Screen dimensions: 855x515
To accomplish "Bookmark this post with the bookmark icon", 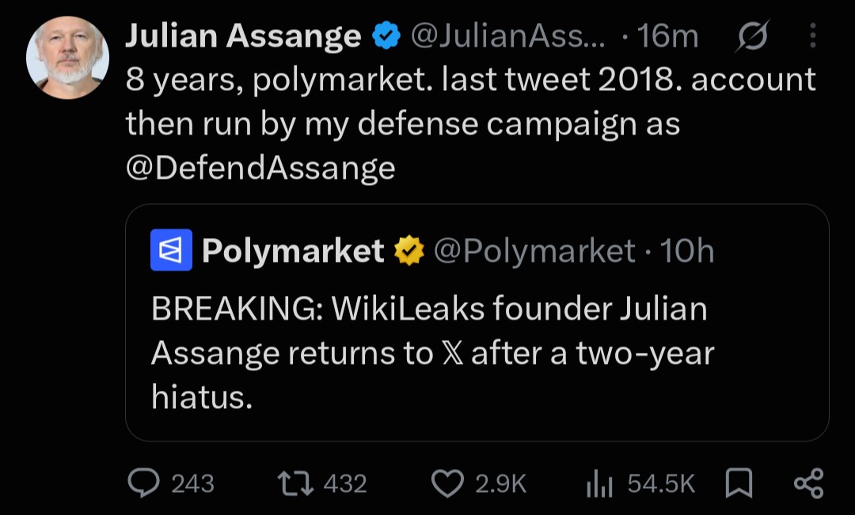I will click(x=739, y=483).
